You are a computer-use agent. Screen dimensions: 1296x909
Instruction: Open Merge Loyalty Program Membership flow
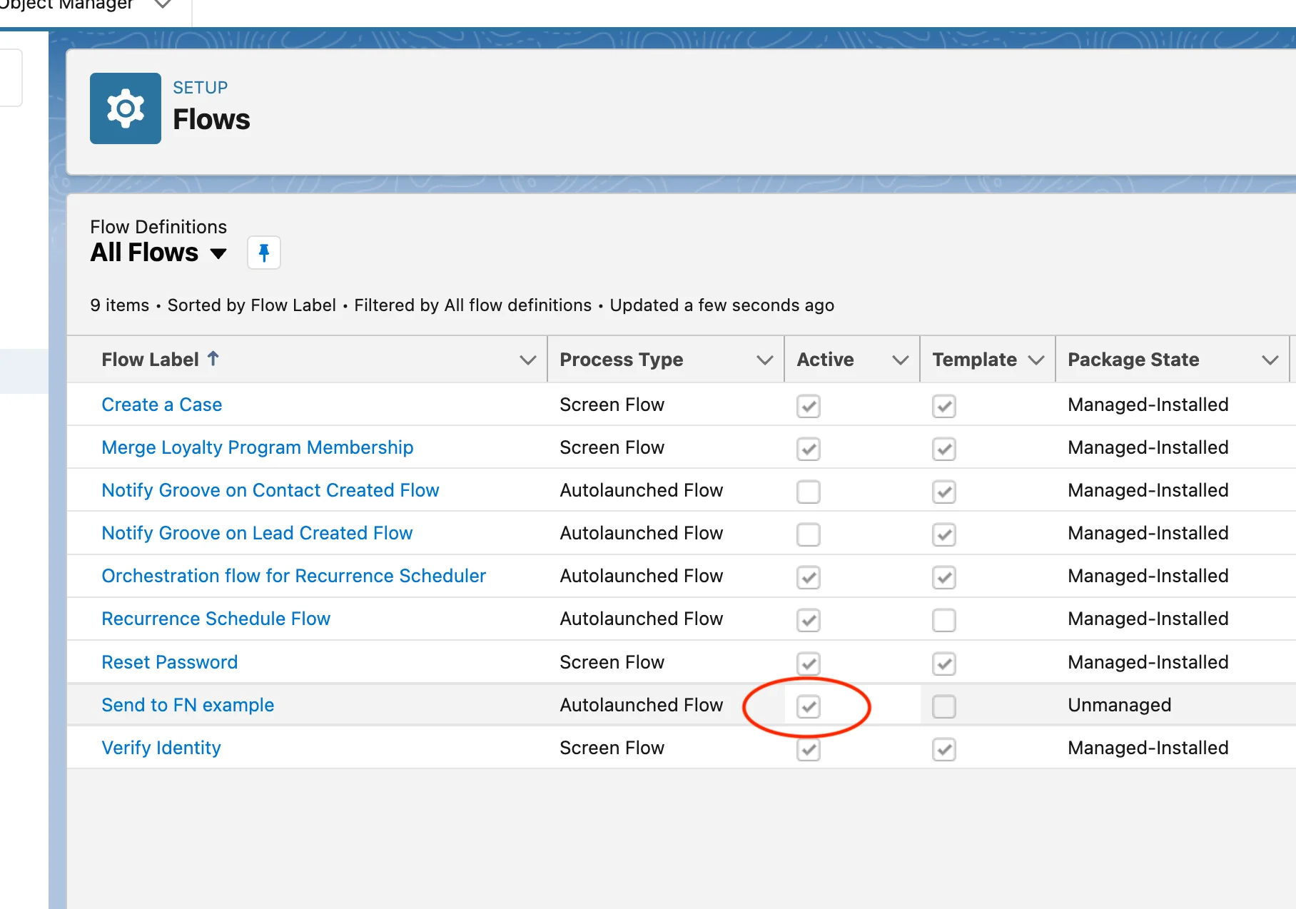[x=257, y=447]
